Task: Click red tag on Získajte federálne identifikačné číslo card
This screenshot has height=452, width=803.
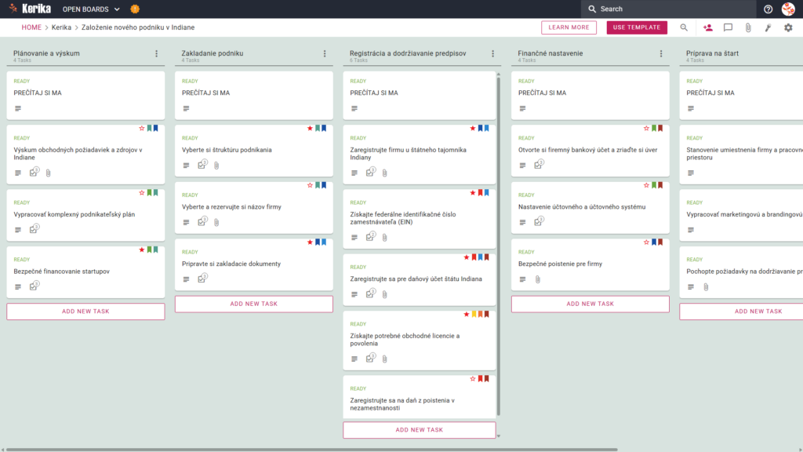Action: (x=481, y=193)
